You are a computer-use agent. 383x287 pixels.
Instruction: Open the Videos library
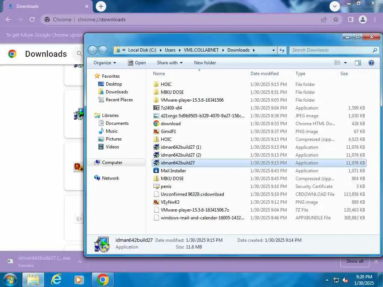point(109,146)
